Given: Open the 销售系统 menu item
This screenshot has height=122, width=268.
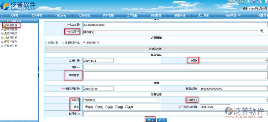Looking at the screenshot, I should (180, 15).
